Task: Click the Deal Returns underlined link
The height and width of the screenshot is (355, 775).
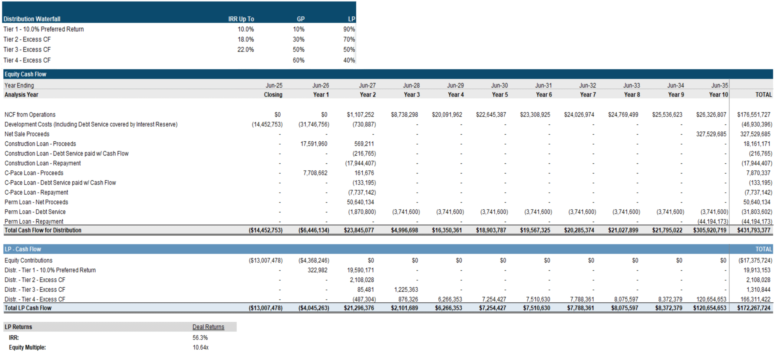Action: click(208, 327)
